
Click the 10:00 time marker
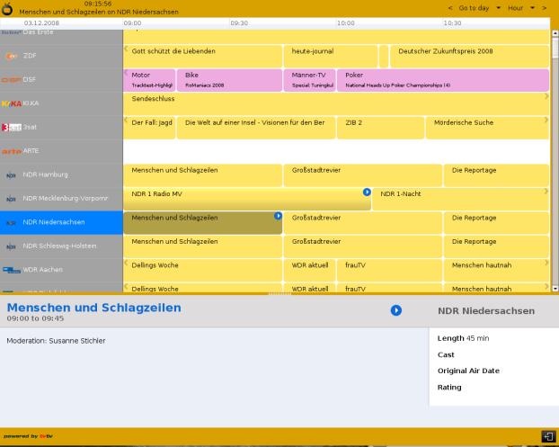click(346, 22)
